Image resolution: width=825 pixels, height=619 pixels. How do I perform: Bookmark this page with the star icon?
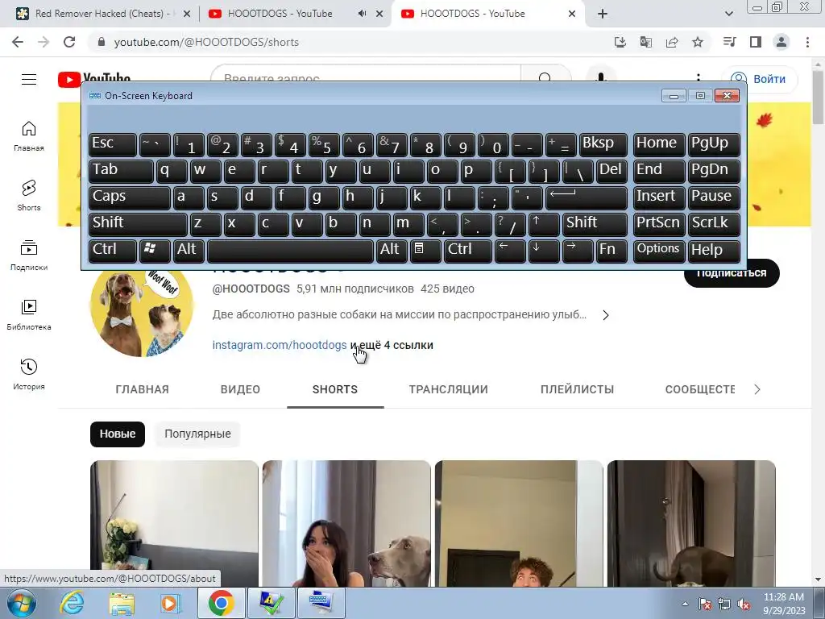point(698,42)
